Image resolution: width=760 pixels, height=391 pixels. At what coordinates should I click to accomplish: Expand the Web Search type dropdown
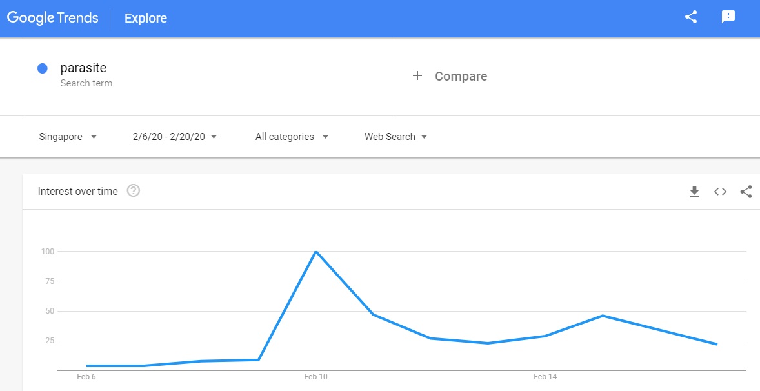(x=396, y=137)
